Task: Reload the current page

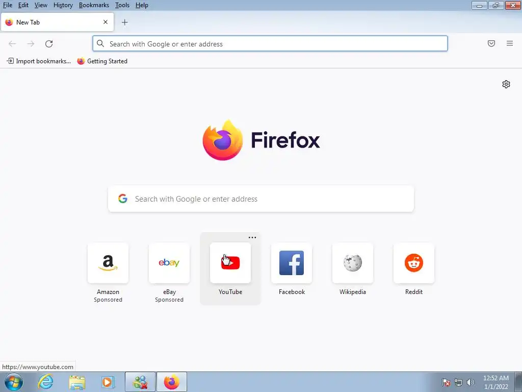Action: [x=49, y=44]
